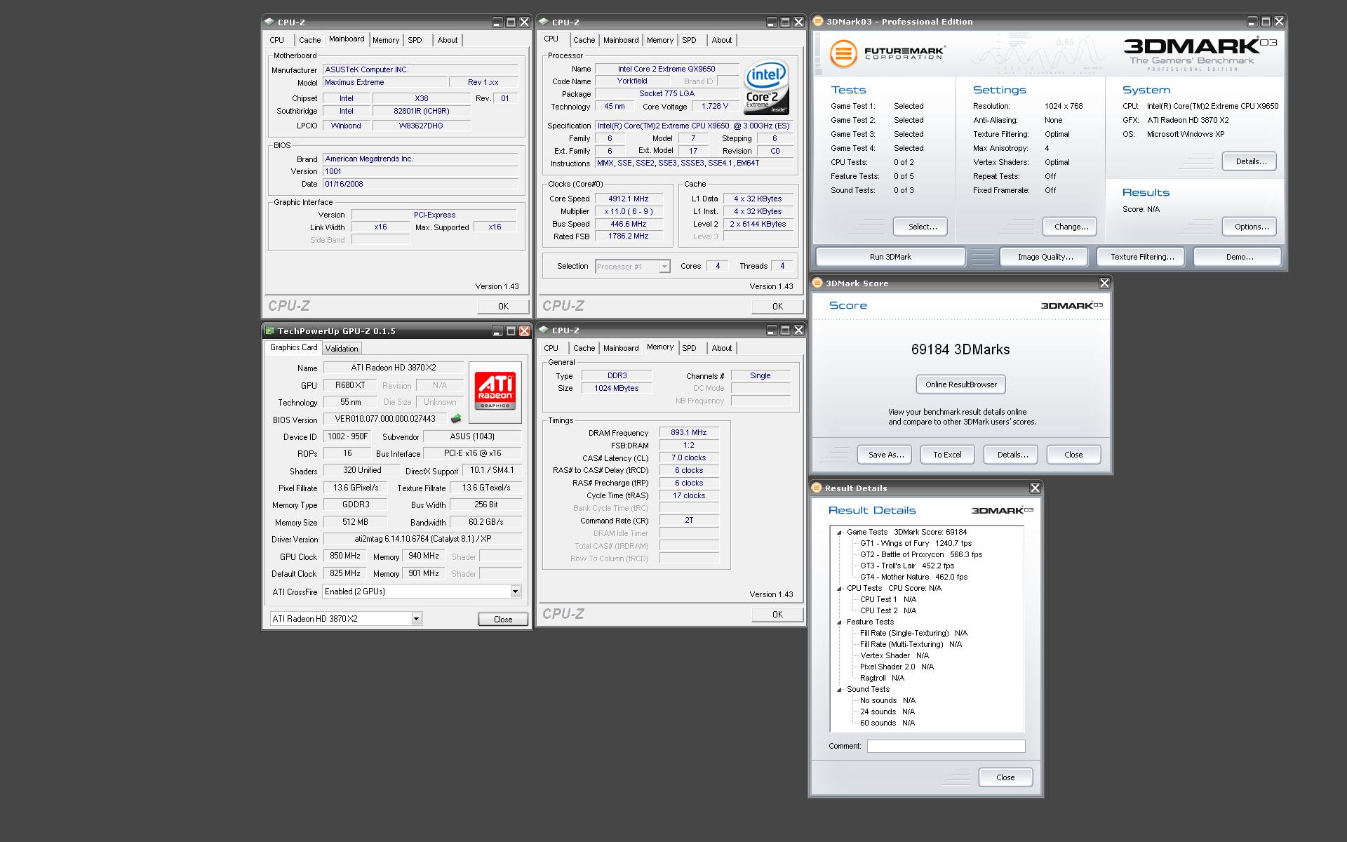Select Pixel Shader 2.0 row
The width and height of the screenshot is (1347, 842).
click(x=897, y=667)
